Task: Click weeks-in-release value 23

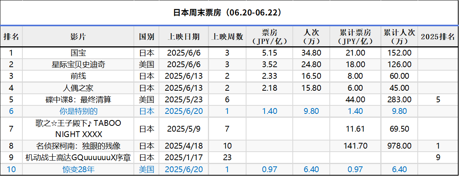Action: [228, 157]
